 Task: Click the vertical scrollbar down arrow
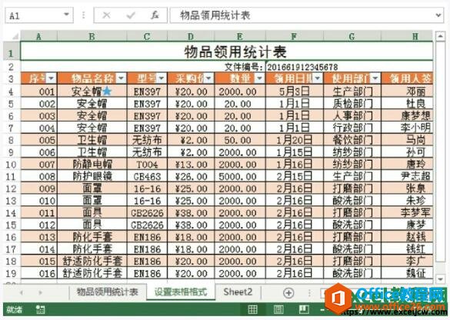[440, 278]
